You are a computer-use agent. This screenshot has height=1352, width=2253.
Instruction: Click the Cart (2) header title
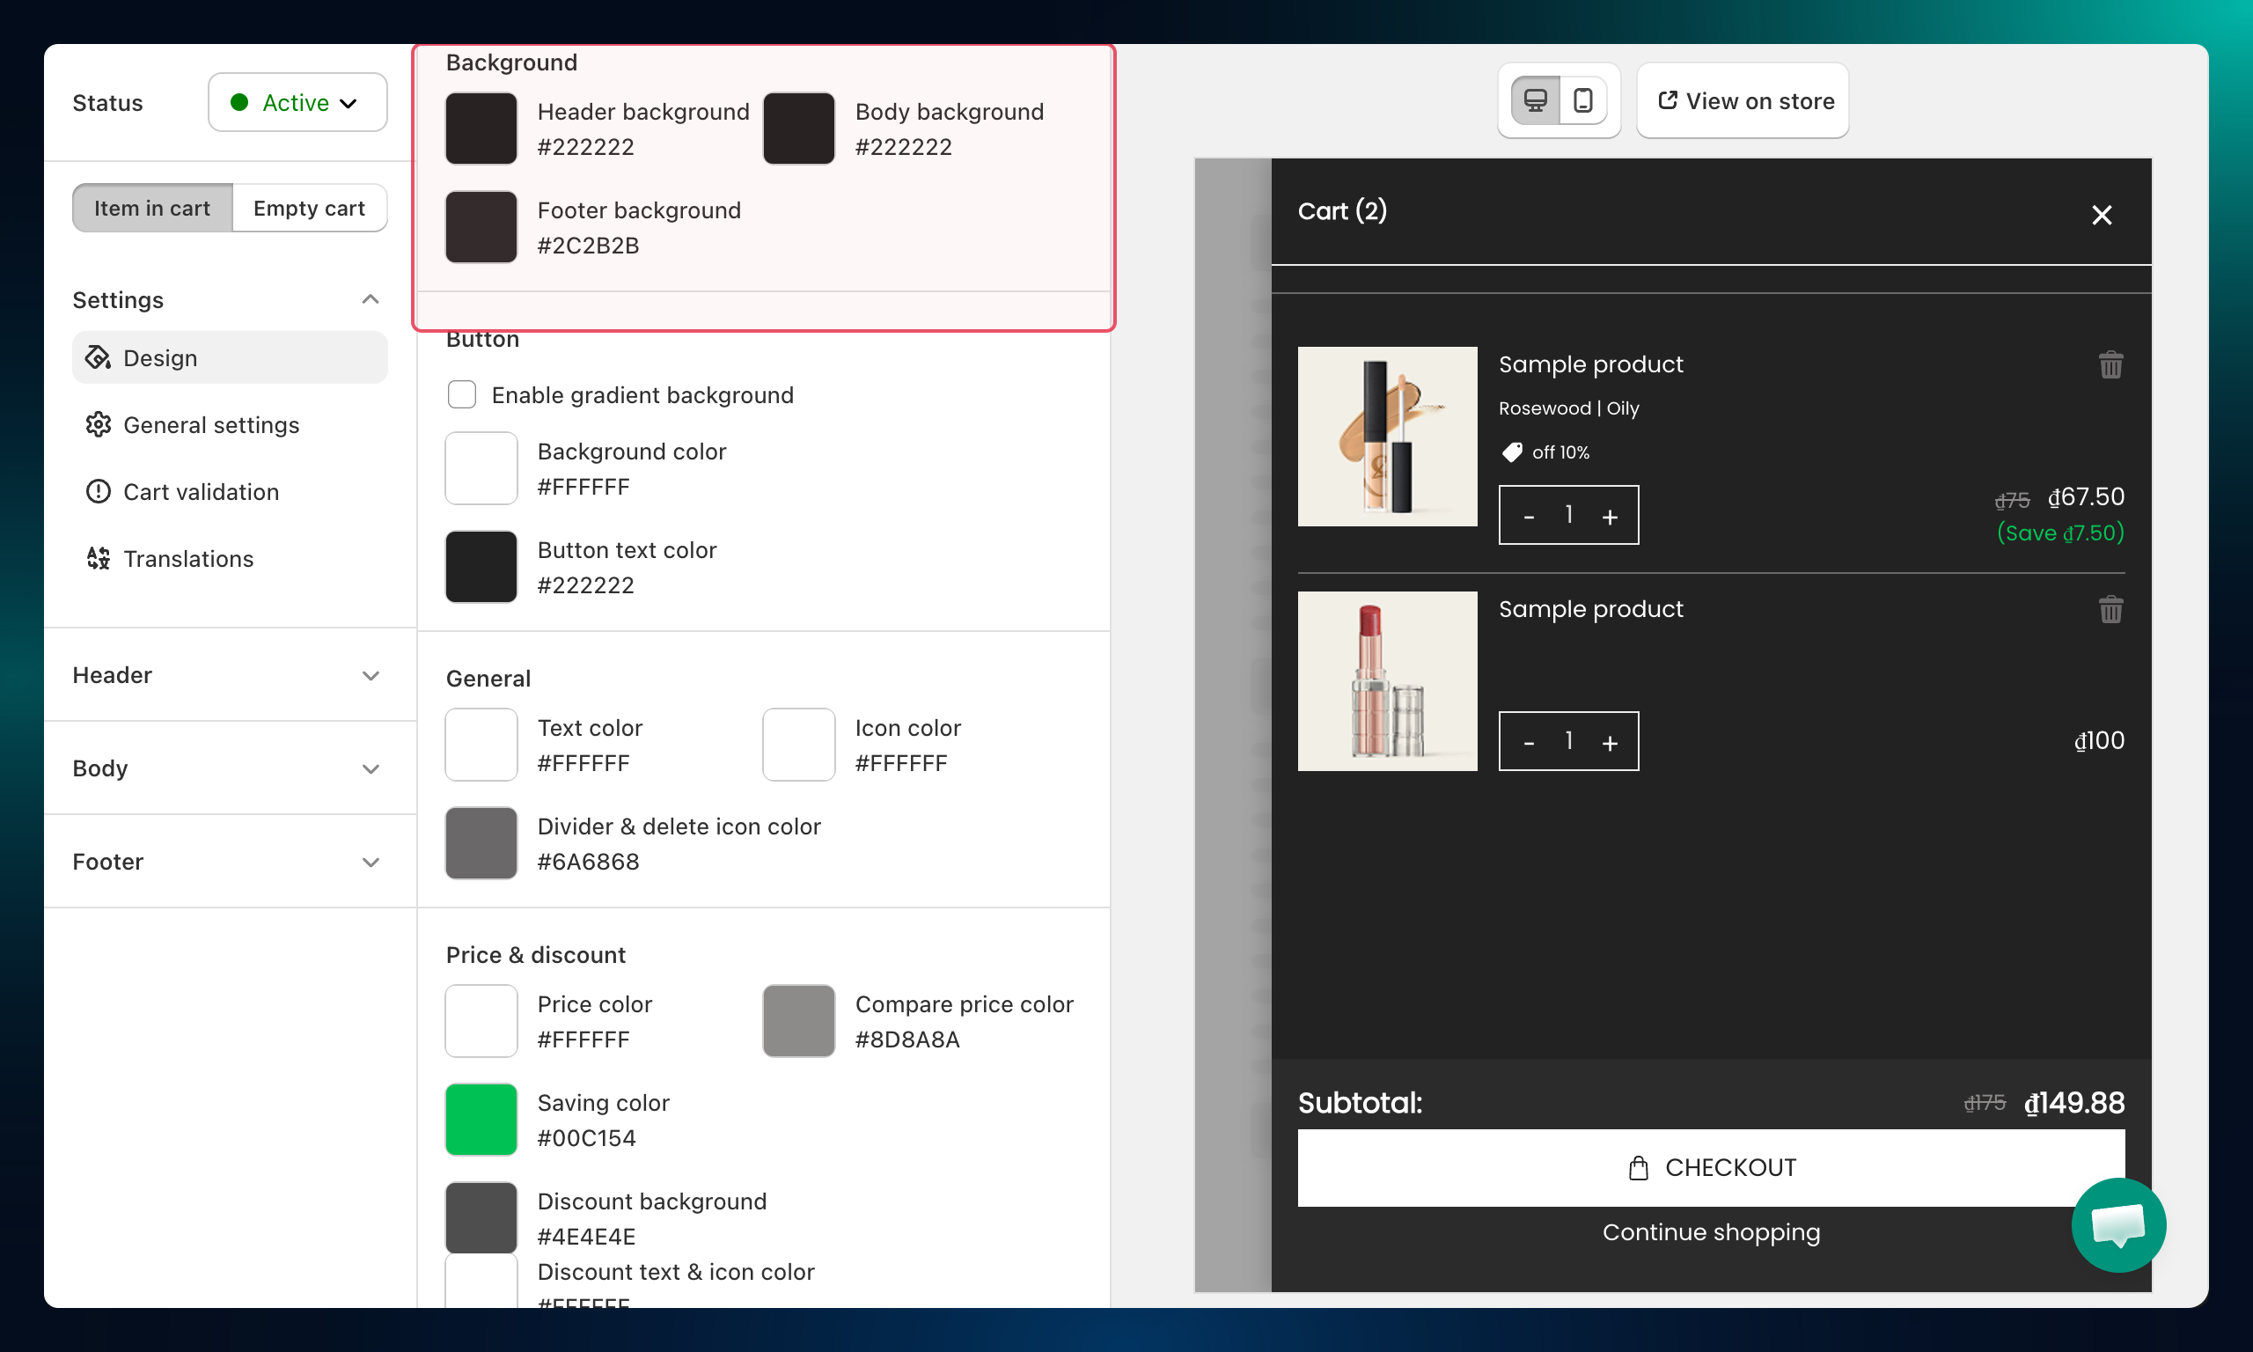[1342, 211]
